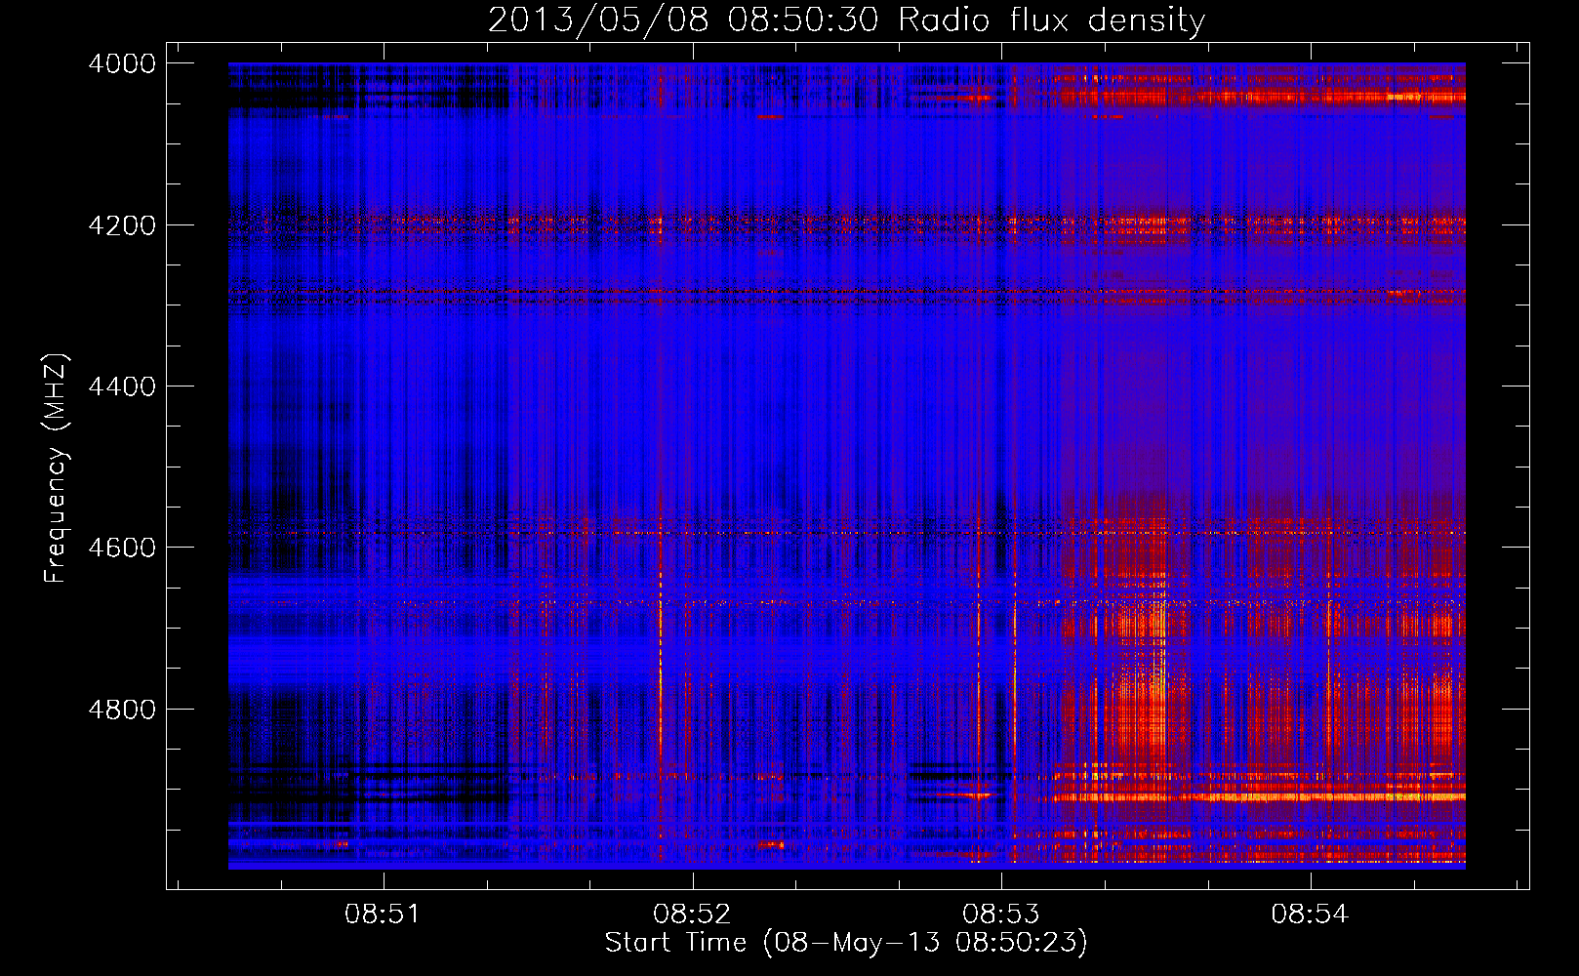Click the "Start Time (08-May-13 08:50:23)" axis label
The width and height of the screenshot is (1579, 976).
pyautogui.click(x=846, y=943)
